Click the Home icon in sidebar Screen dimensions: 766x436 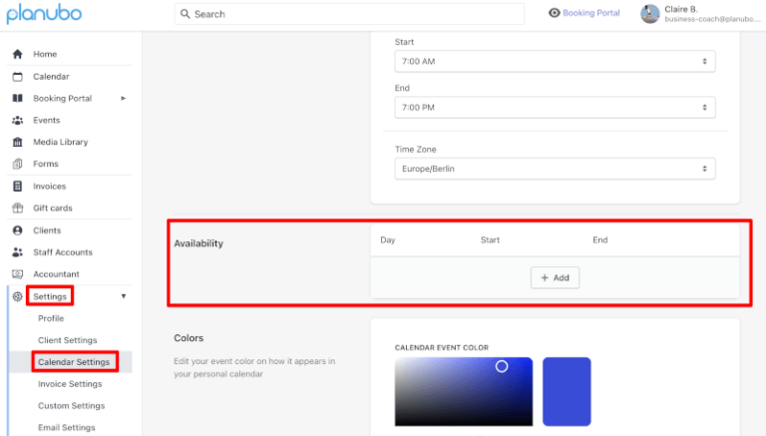pos(17,54)
